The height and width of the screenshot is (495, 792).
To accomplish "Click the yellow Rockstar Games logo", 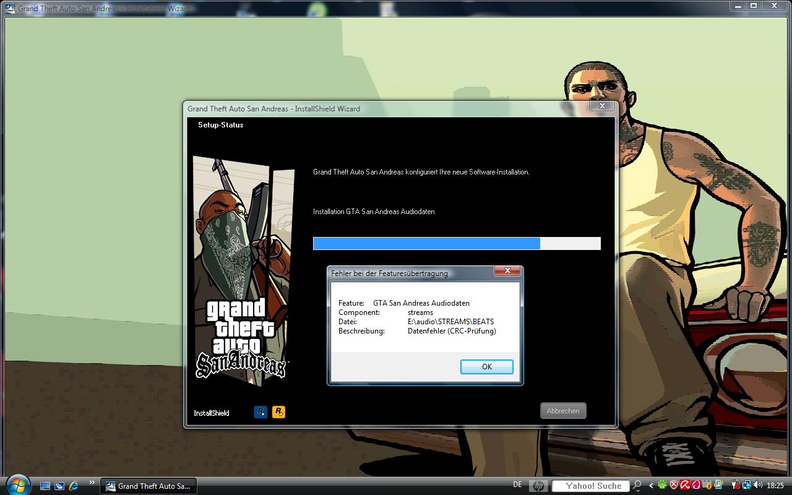I will (x=279, y=411).
